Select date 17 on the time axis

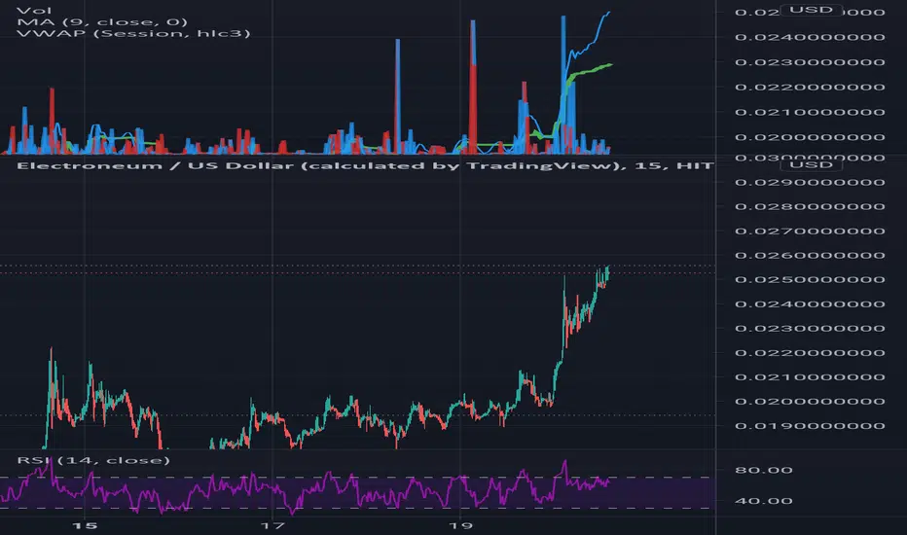pos(272,525)
